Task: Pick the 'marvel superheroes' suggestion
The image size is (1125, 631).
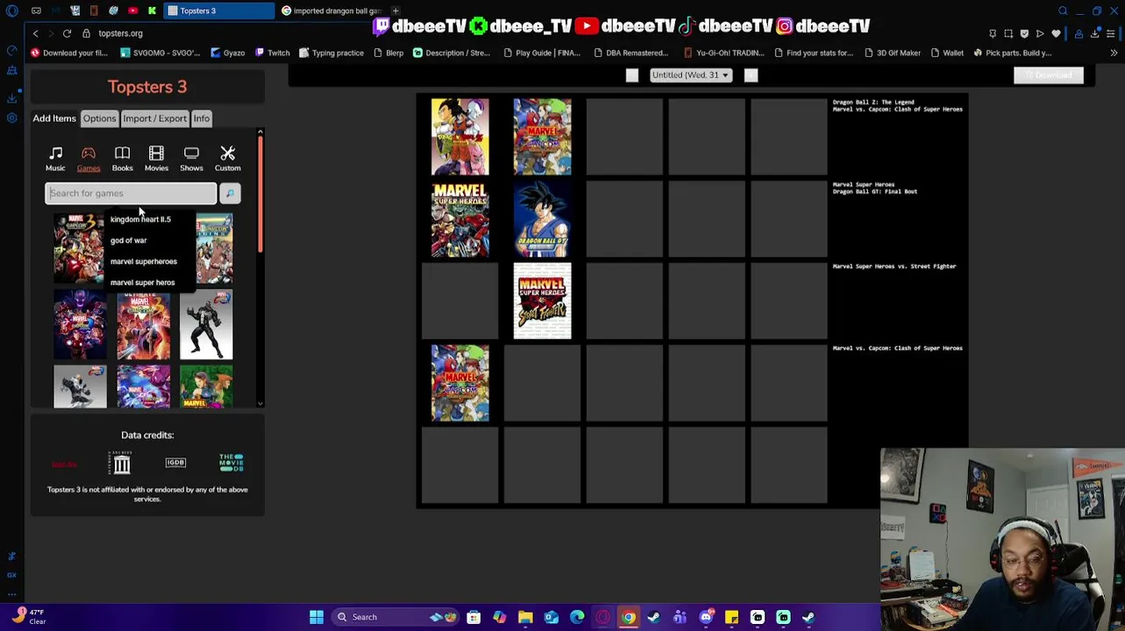Action: 143,261
